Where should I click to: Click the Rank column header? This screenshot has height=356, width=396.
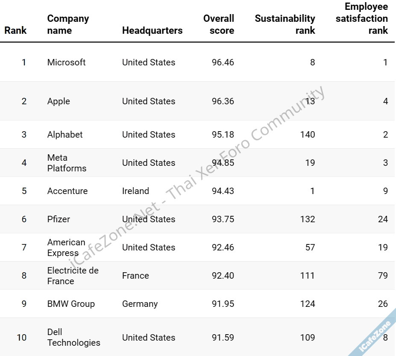(15, 30)
